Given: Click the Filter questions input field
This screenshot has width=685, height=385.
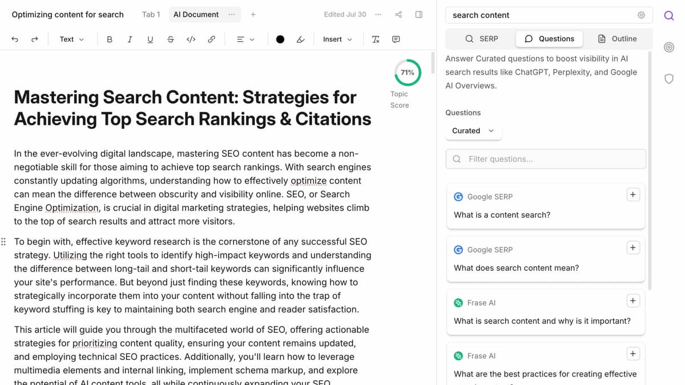Looking at the screenshot, I should point(546,159).
